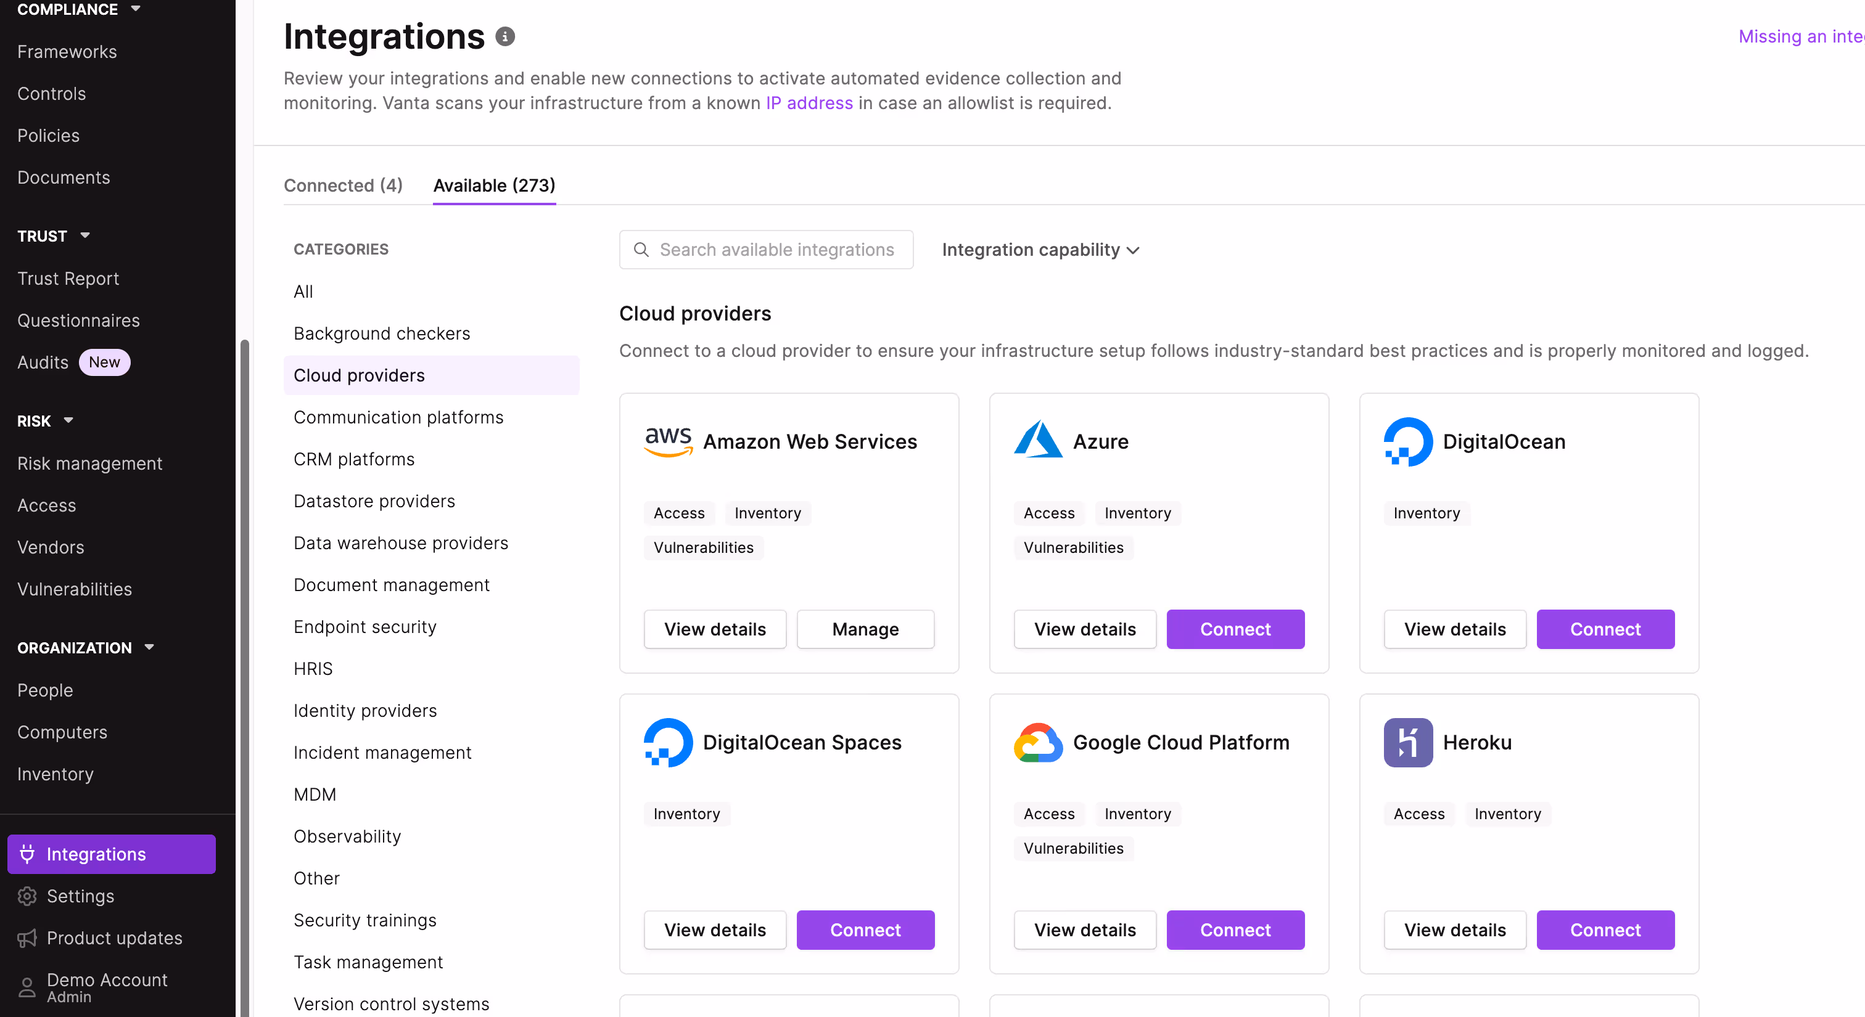
Task: Click the Settings gear icon in sidebar
Action: [27, 896]
